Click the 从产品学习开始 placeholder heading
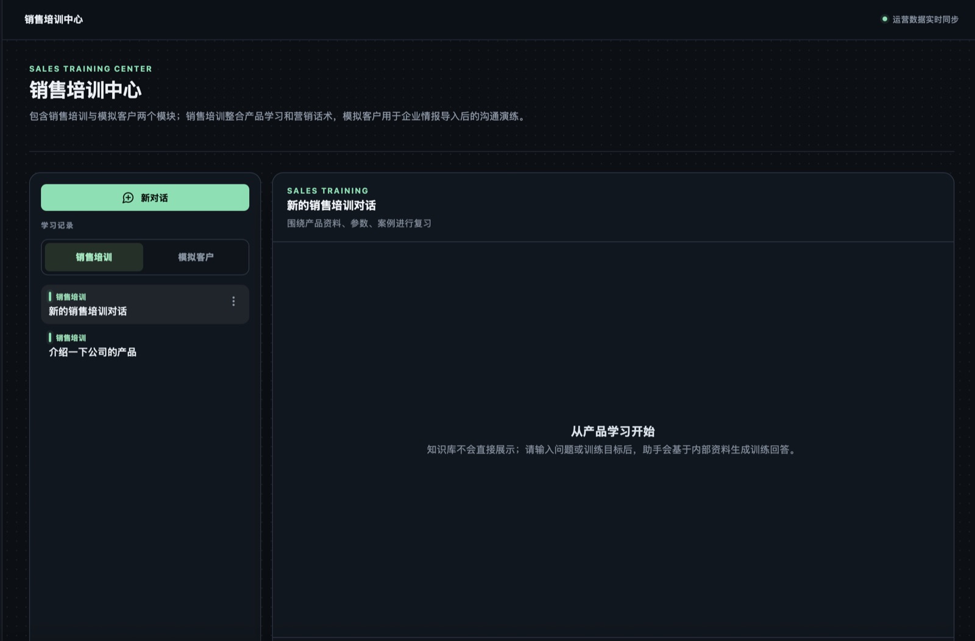This screenshot has height=641, width=975. pyautogui.click(x=613, y=431)
